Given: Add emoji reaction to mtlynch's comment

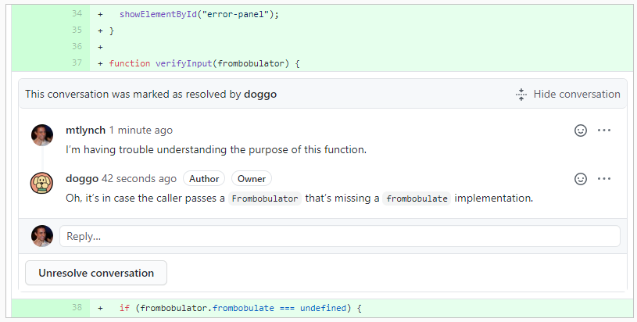Looking at the screenshot, I should [581, 131].
